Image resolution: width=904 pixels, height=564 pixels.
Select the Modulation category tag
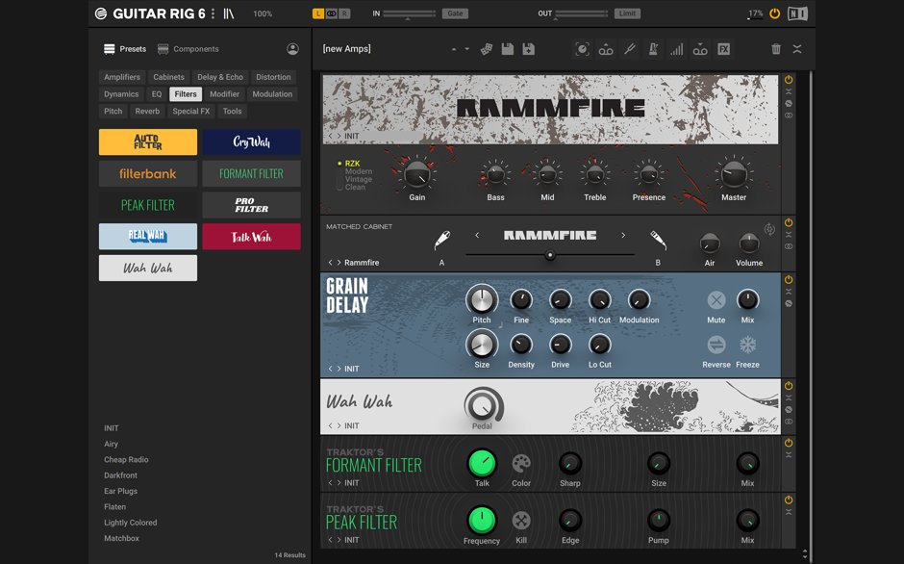tap(272, 94)
